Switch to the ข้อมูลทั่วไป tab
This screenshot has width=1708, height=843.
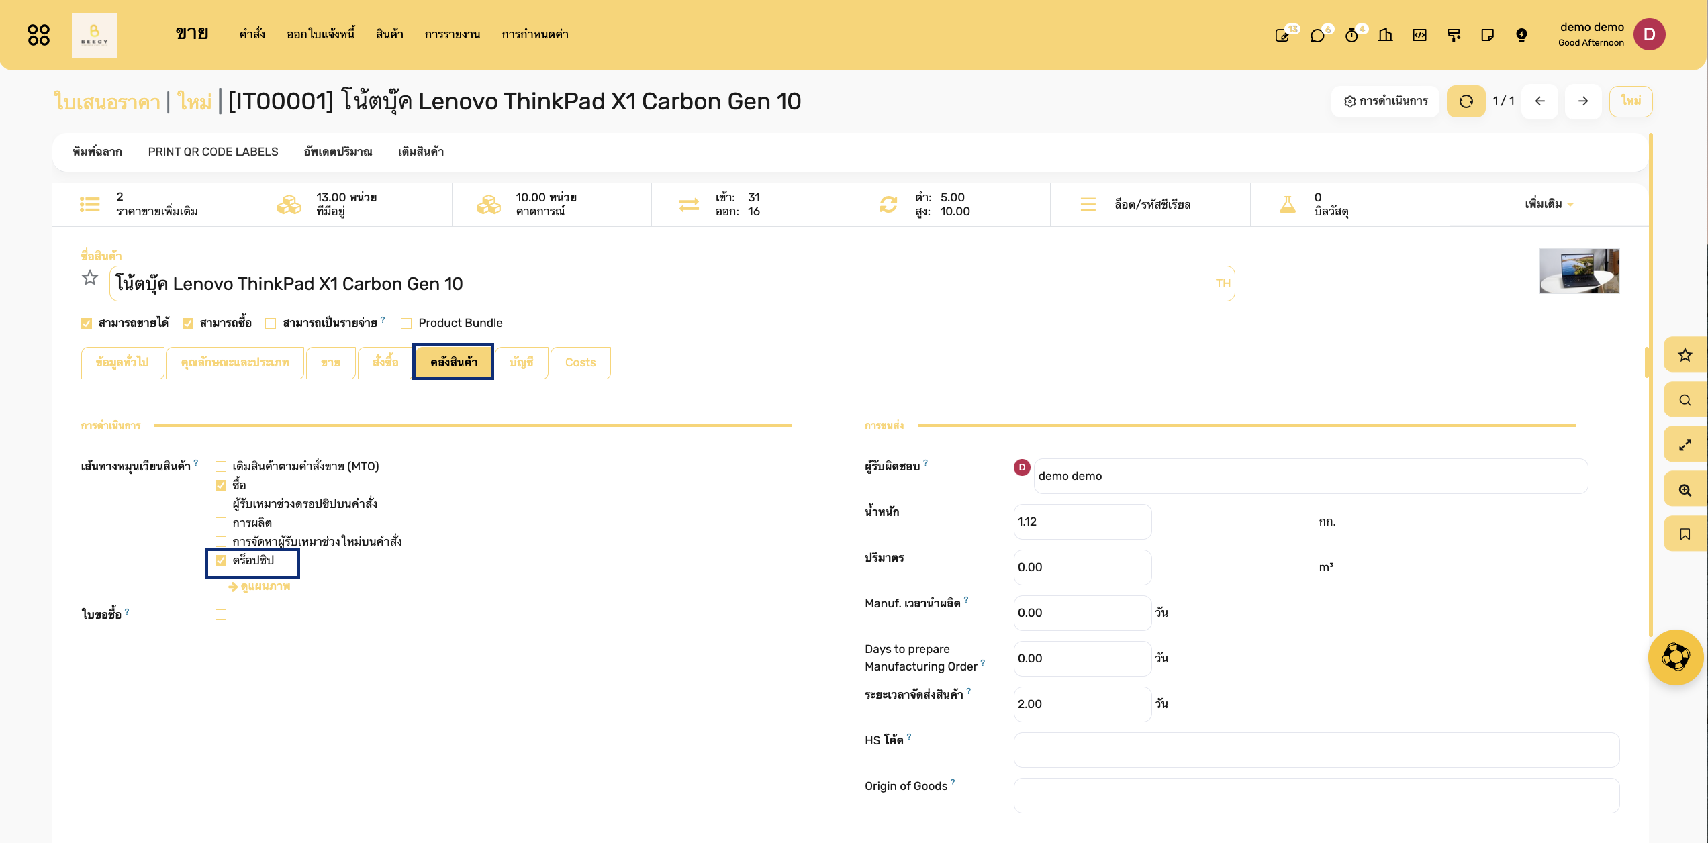122,362
